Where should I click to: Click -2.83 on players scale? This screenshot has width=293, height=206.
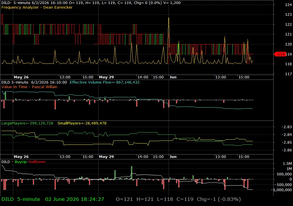[x=287, y=127]
